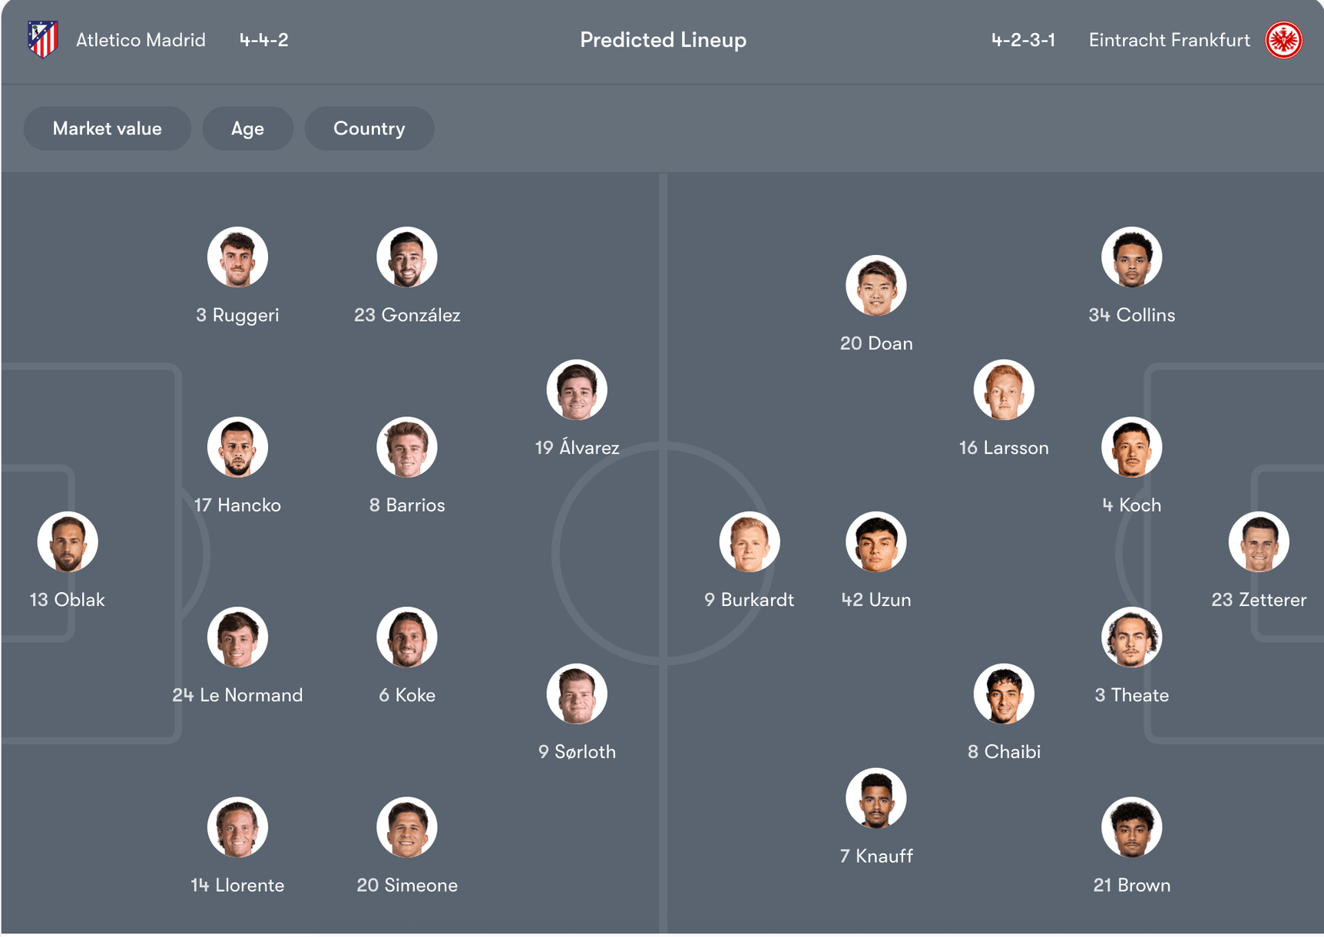Screen dimensions: 1324x937
Task: Click the "20 Simeone" name label
Action: pos(407,885)
